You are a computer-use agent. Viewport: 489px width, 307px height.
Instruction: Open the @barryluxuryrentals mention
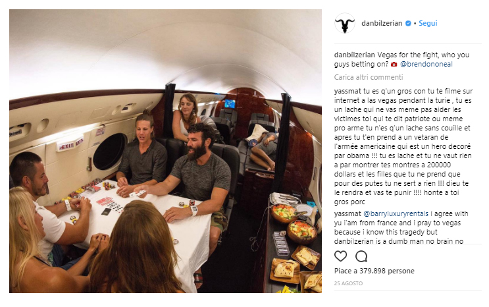(396, 213)
